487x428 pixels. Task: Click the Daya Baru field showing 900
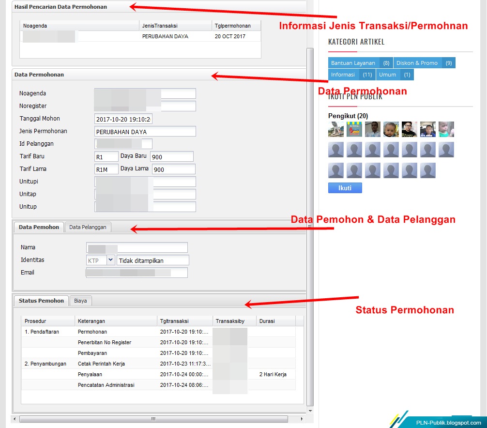point(172,156)
